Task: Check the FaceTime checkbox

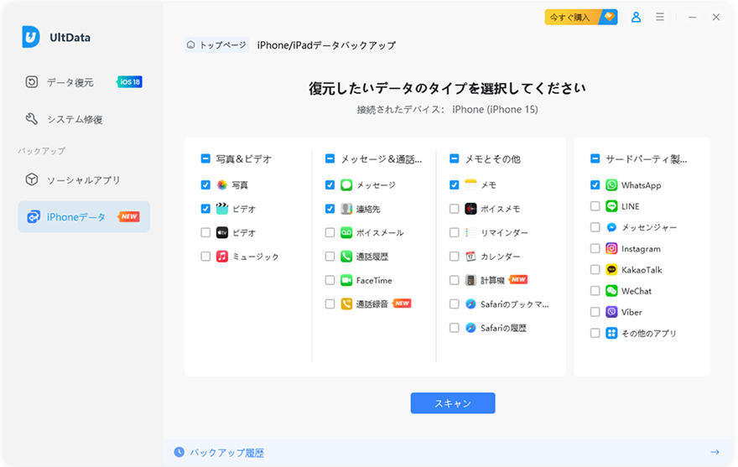Action: pos(330,280)
